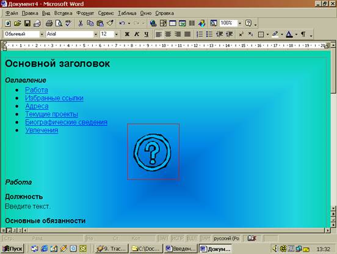Toggle italic formatting (К)

(x=137, y=34)
